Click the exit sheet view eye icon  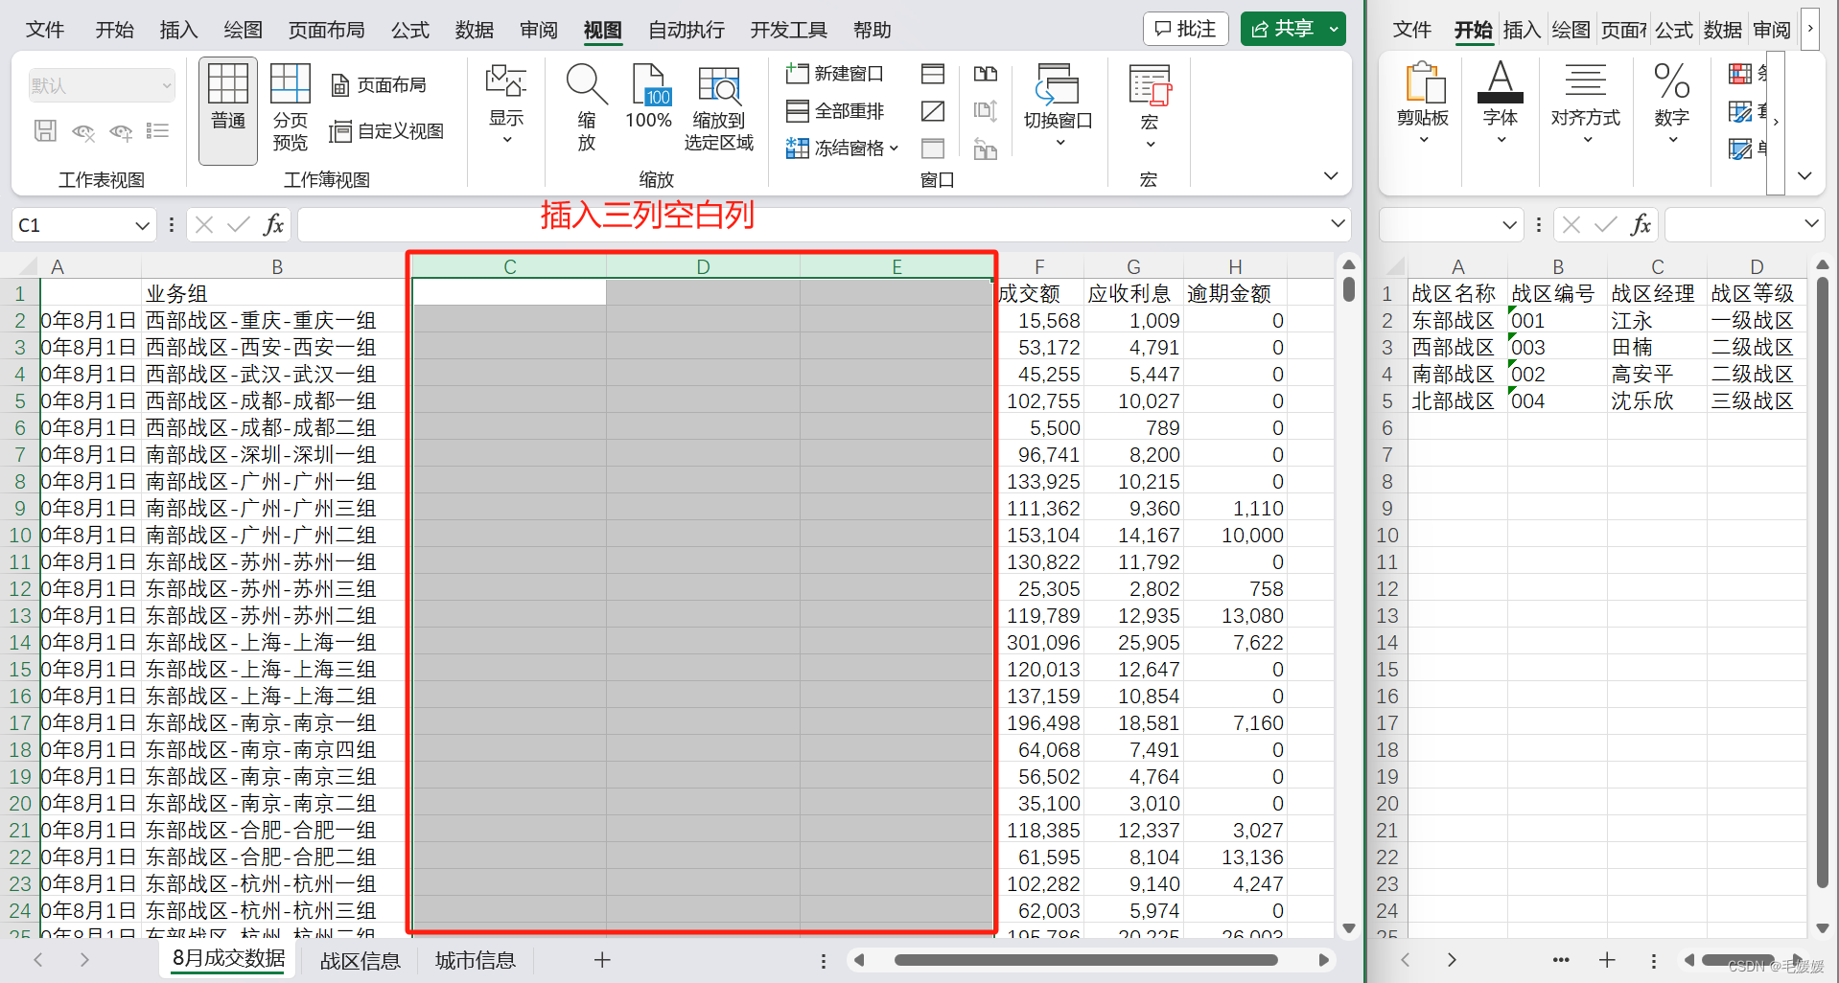[x=83, y=131]
